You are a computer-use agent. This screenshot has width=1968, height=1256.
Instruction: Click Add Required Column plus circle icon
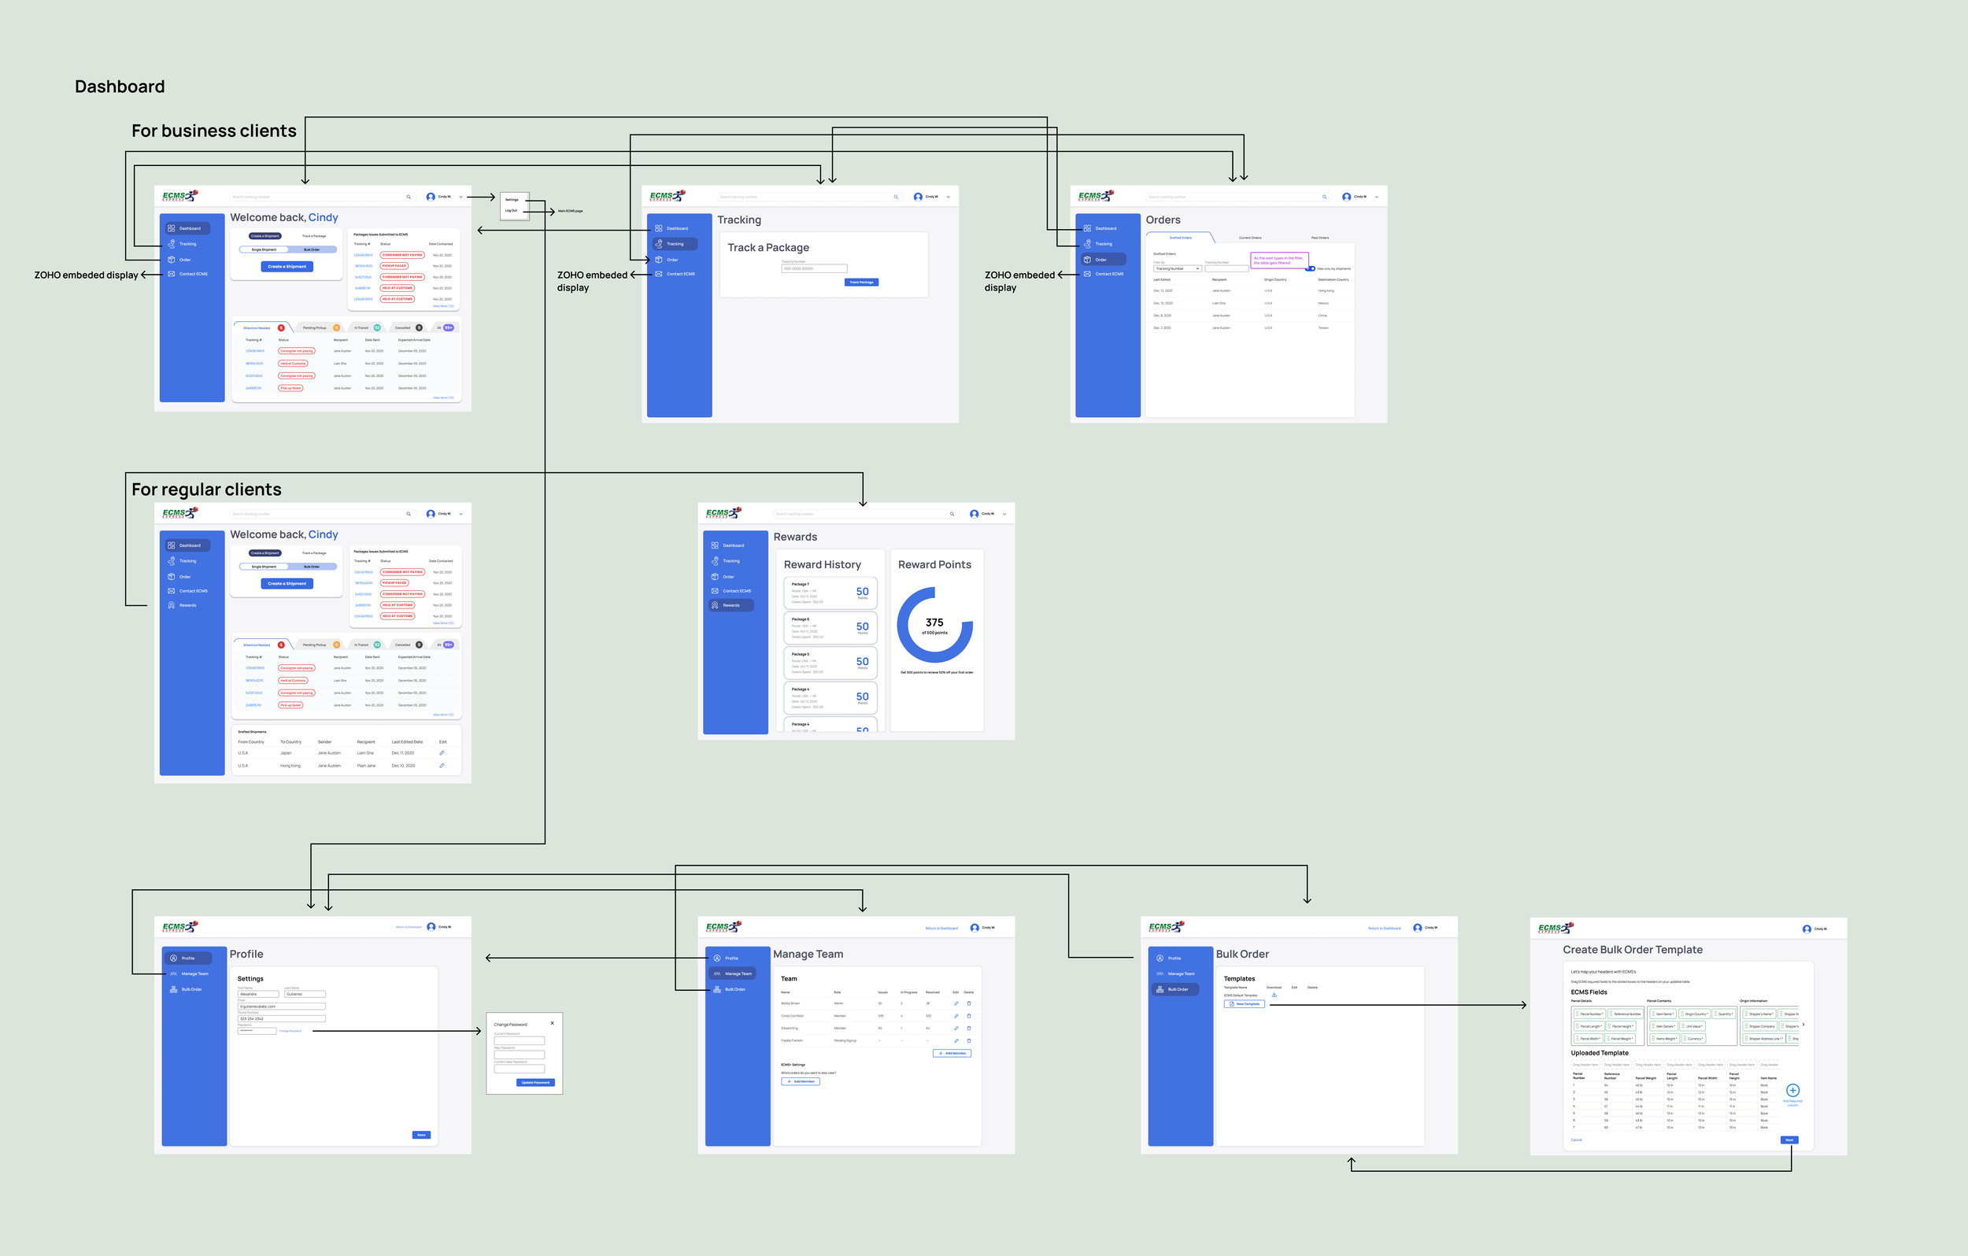tap(1792, 1090)
